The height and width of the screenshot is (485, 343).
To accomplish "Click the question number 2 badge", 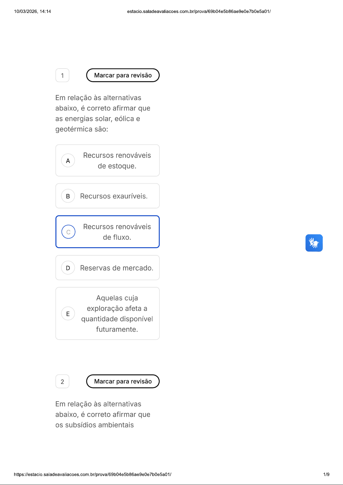I will [62, 382].
